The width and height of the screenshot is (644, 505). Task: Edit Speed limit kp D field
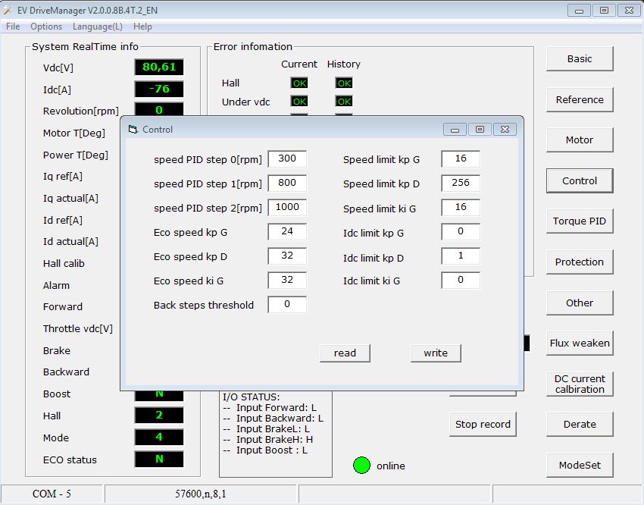(x=461, y=183)
